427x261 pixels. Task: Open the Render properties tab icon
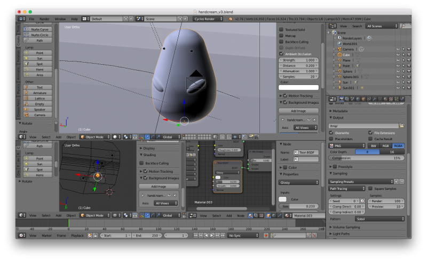342,99
